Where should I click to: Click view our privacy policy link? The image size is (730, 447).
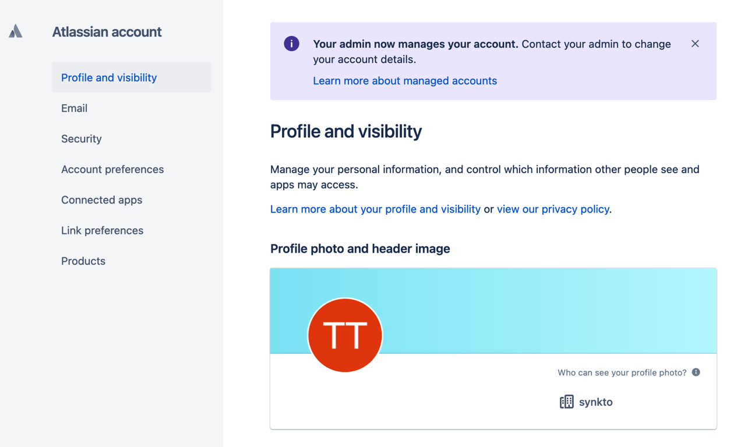553,209
